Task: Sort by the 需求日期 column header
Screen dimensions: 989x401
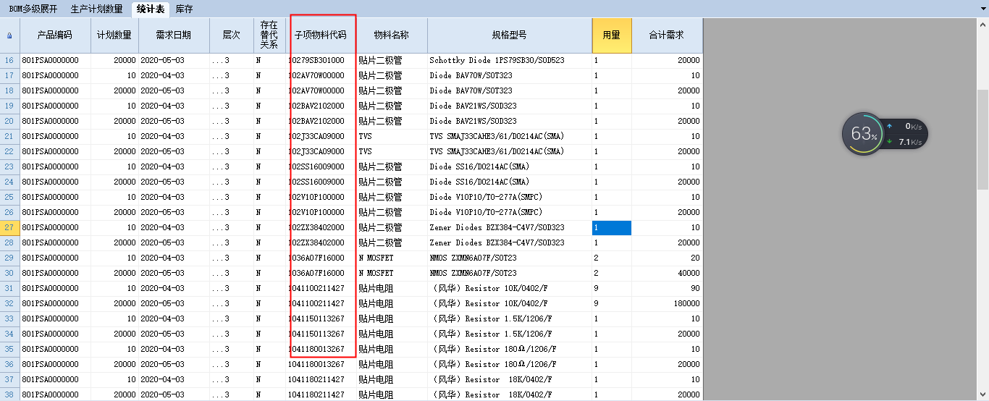Action: tap(174, 35)
